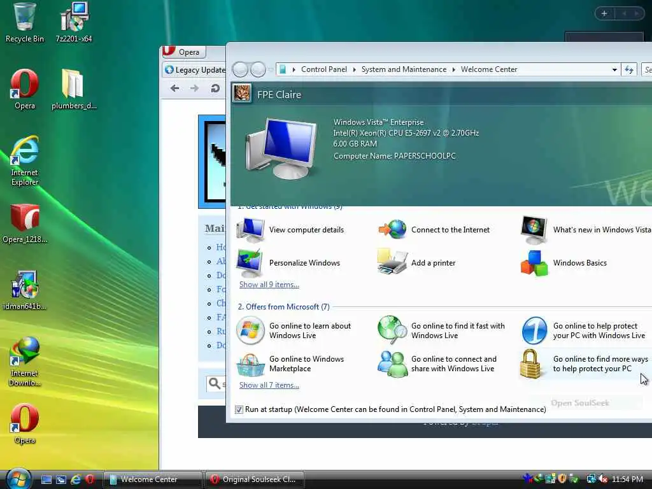Click the security alert shield tray icon
This screenshot has width=652, height=489.
point(563,479)
